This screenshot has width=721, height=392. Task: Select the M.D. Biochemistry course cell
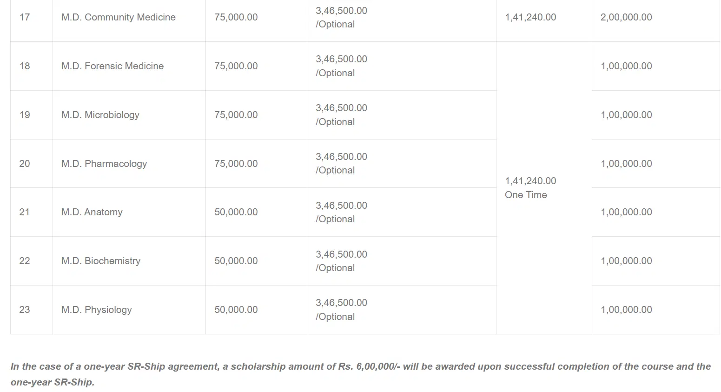(x=100, y=261)
